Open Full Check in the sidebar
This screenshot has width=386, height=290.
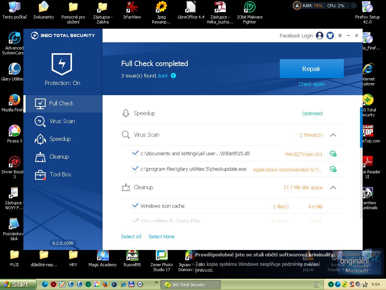63,103
